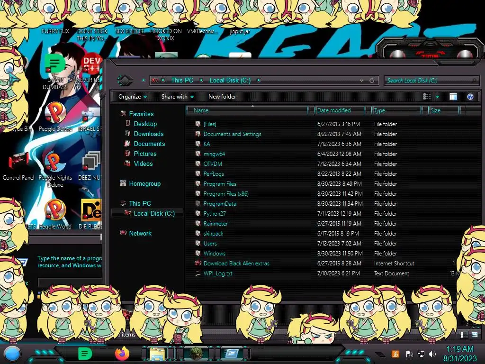Refresh the Local Disk (C:) folder view
Image resolution: width=485 pixels, height=364 pixels.
(372, 81)
